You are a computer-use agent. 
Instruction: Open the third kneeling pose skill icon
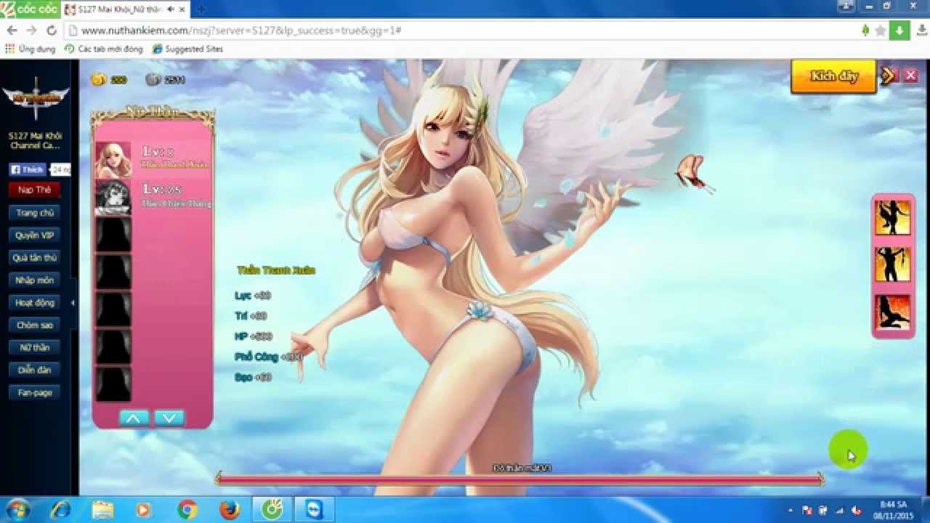pos(892,312)
